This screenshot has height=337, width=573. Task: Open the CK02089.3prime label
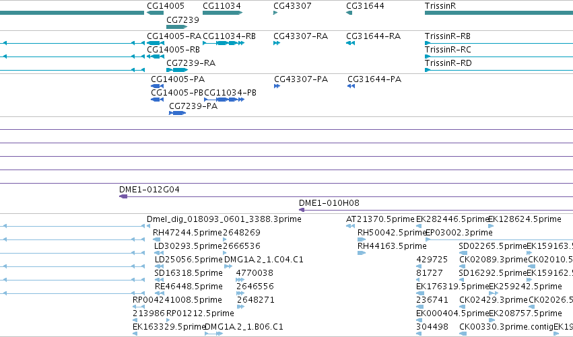point(494,260)
